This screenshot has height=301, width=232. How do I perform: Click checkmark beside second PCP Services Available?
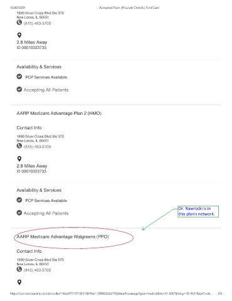(x=19, y=200)
